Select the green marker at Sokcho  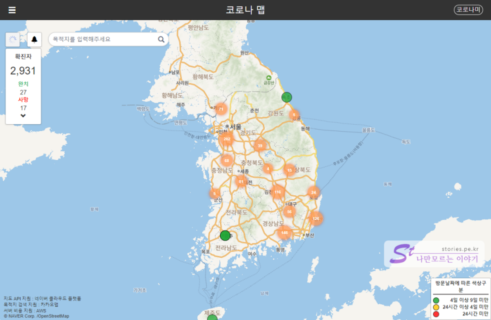point(287,97)
